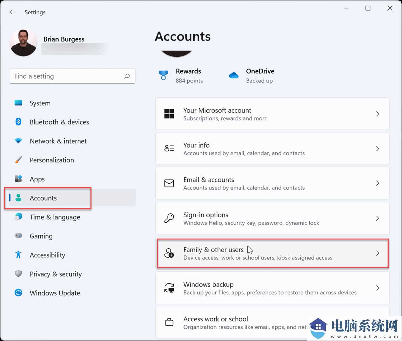Image resolution: width=402 pixels, height=341 pixels.
Task: Click the Windows Update sync icon
Action: (x=18, y=293)
